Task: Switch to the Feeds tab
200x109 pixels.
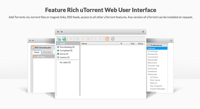Action: pyautogui.click(x=37, y=52)
